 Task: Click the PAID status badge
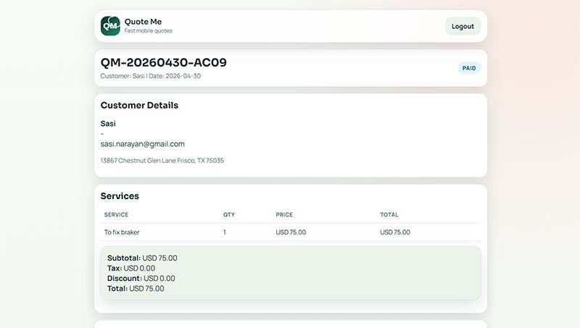point(469,68)
